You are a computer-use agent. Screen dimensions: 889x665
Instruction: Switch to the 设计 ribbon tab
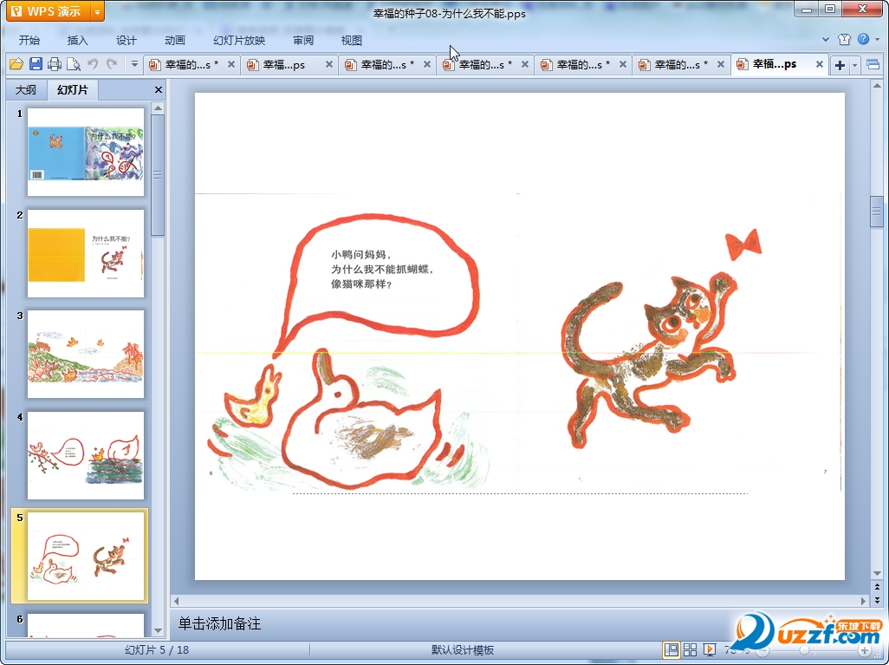(x=127, y=40)
